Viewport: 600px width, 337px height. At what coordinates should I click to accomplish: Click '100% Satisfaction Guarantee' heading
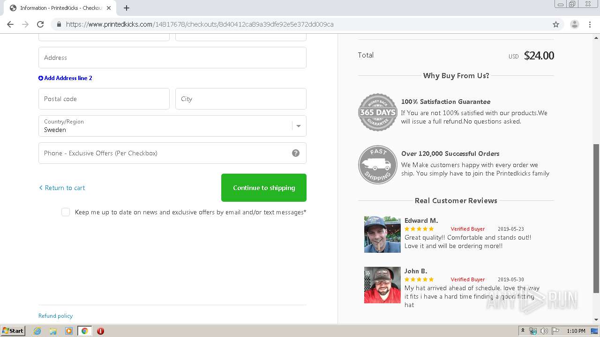coord(446,102)
